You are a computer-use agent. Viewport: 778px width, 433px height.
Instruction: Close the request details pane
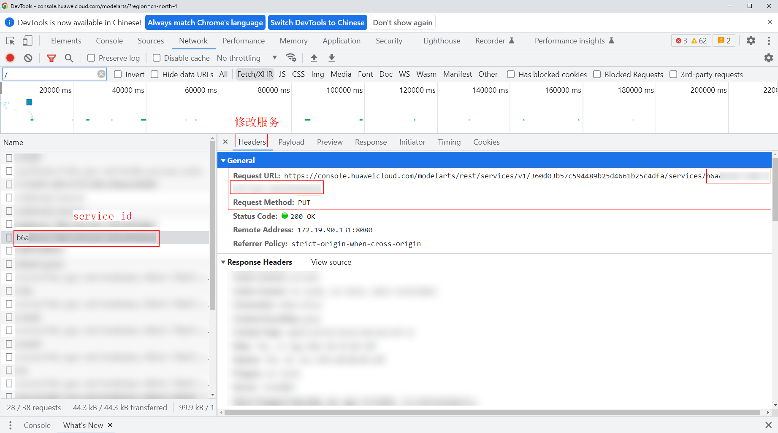[x=225, y=142]
